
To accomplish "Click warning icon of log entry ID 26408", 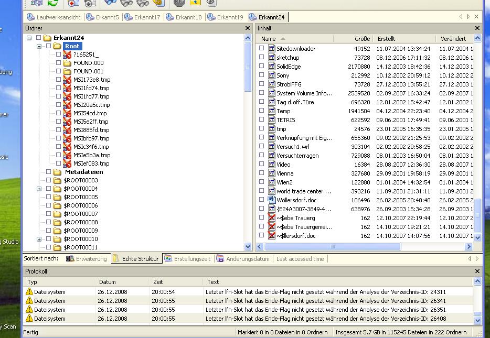I will [29, 318].
